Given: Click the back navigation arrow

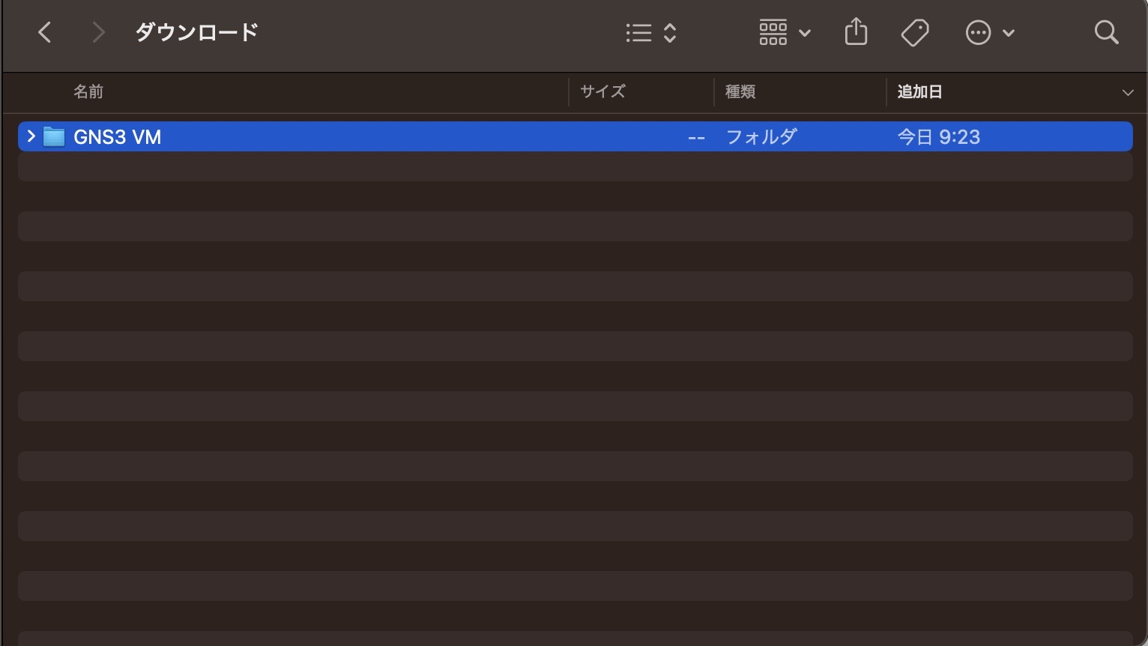Looking at the screenshot, I should (x=44, y=32).
